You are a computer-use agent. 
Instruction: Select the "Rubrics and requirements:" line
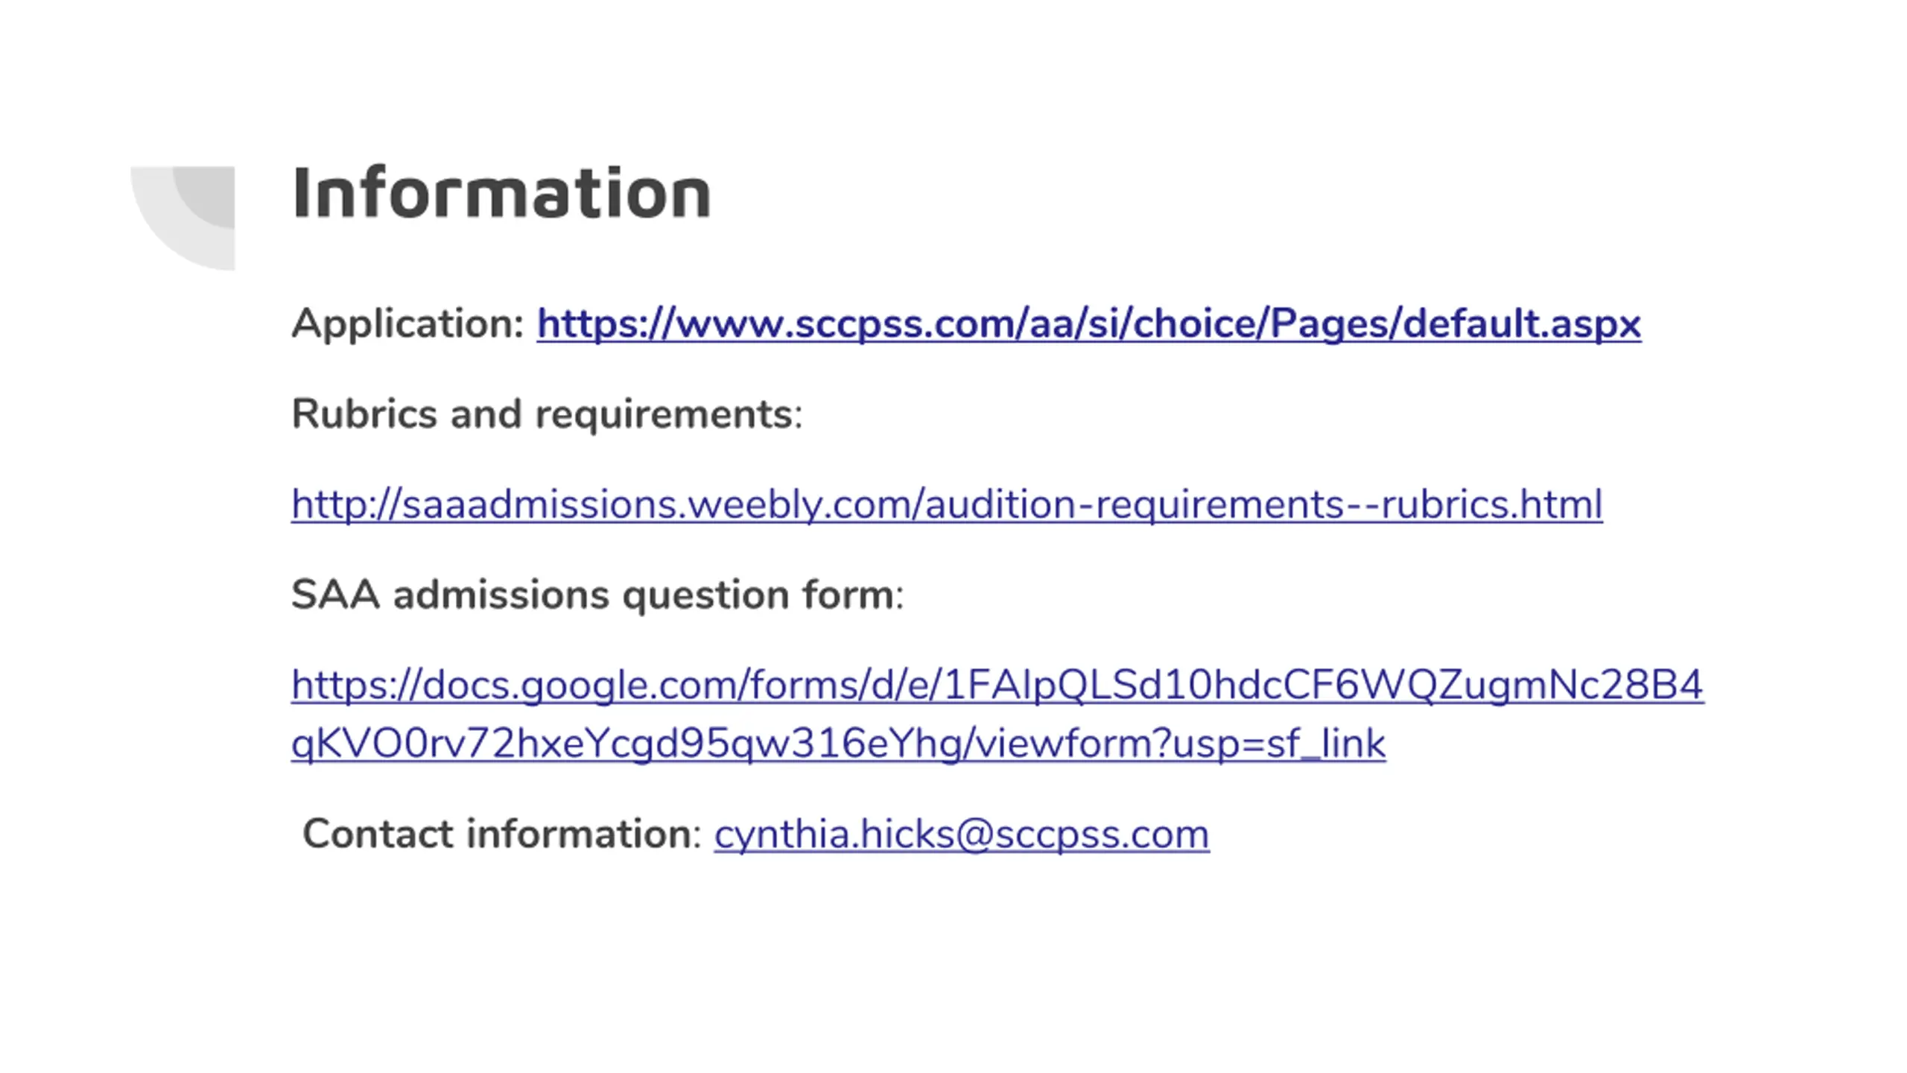tap(547, 414)
